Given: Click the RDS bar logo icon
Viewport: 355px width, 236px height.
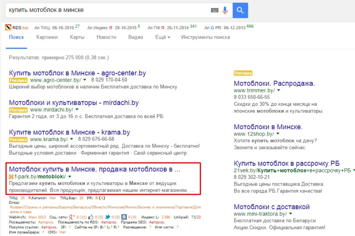Looking at the screenshot, I should click(8, 27).
